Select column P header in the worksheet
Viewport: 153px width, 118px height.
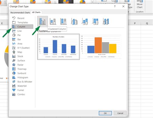coord(135,23)
